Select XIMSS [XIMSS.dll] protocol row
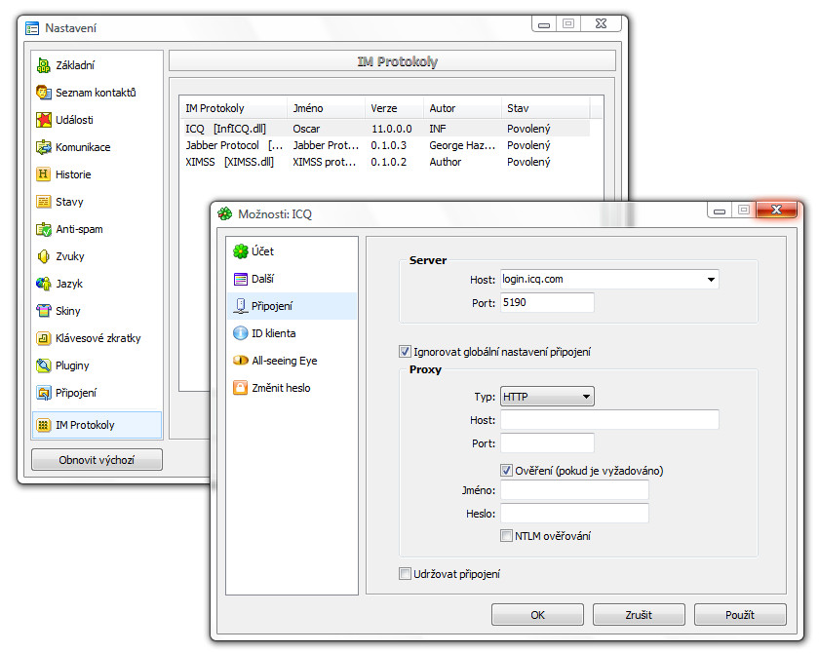Image resolution: width=819 pixels, height=653 pixels. (385, 162)
